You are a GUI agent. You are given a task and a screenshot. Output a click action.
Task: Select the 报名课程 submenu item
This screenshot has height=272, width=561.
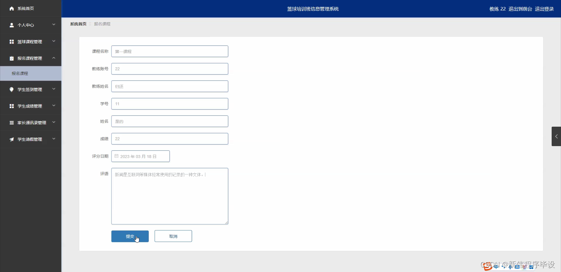pyautogui.click(x=31, y=73)
